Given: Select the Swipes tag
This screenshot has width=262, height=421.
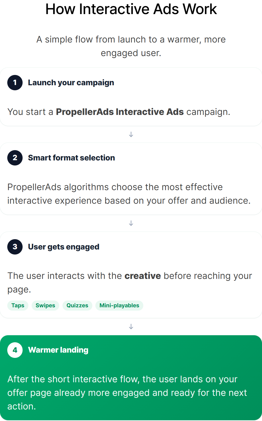Looking at the screenshot, I should [x=45, y=306].
